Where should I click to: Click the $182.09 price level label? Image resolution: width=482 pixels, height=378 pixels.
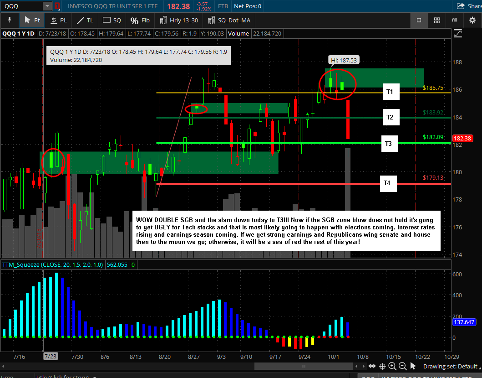coord(433,137)
